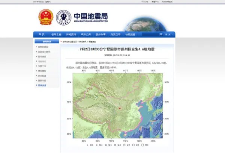
Task: Click the China Earthquake Administration round seal logo
Action: pos(64,18)
